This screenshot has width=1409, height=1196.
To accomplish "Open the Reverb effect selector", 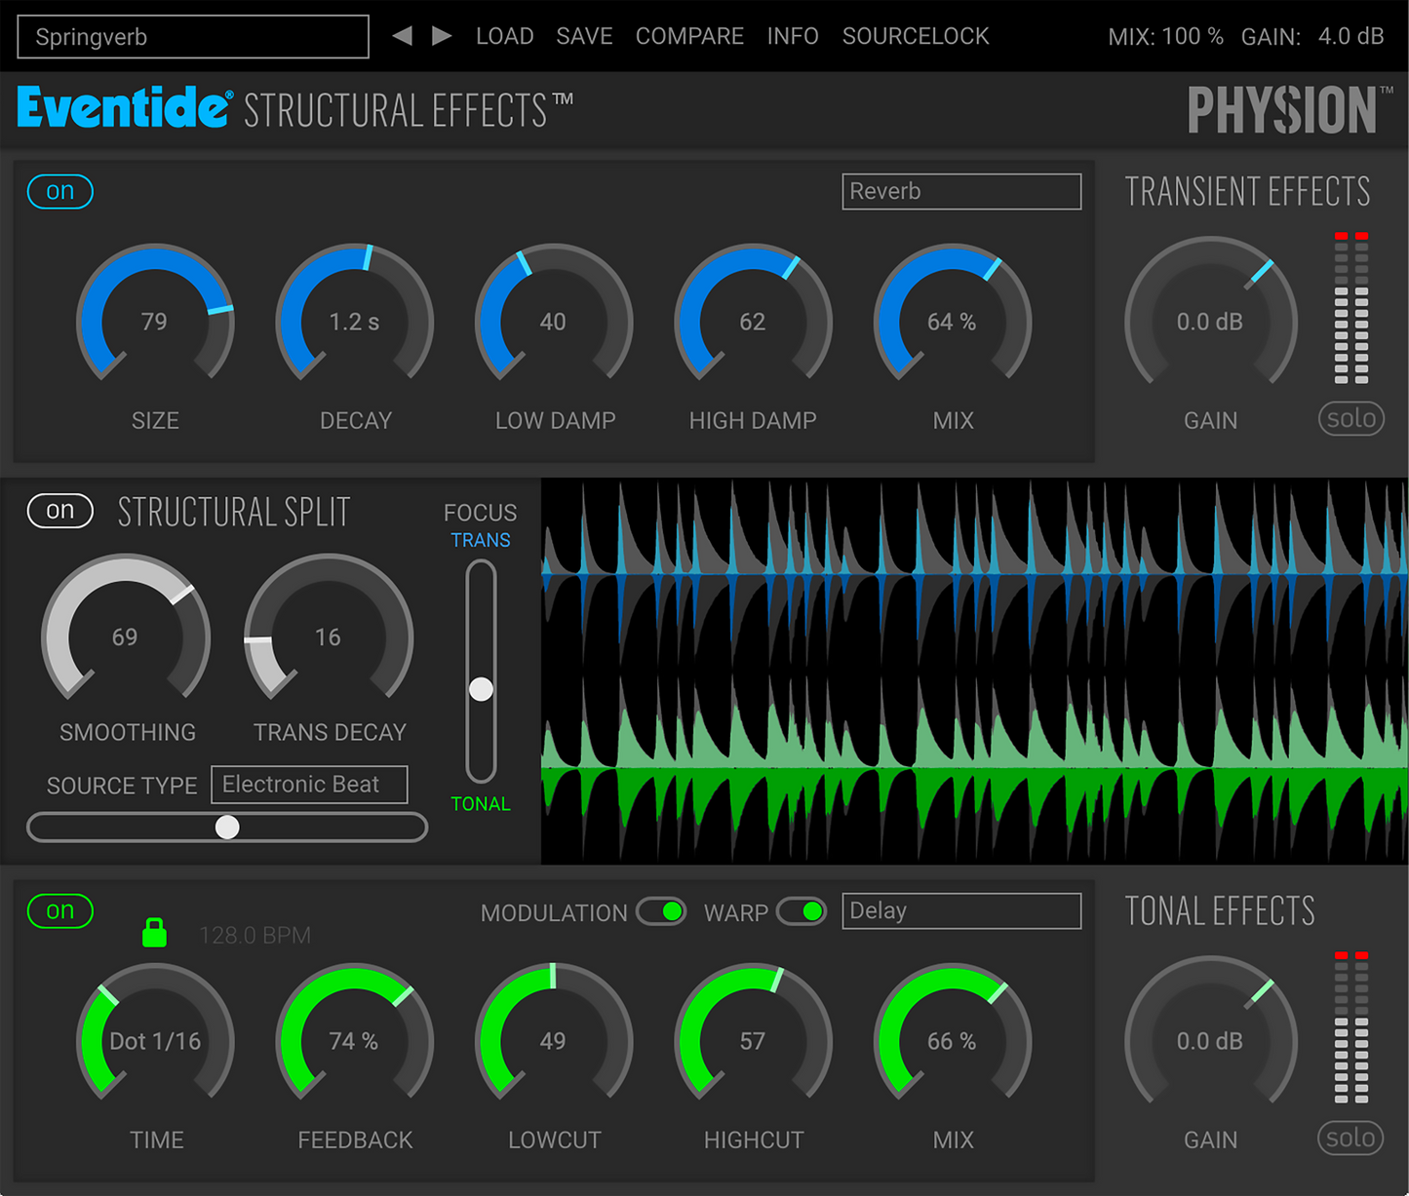I will [x=960, y=191].
